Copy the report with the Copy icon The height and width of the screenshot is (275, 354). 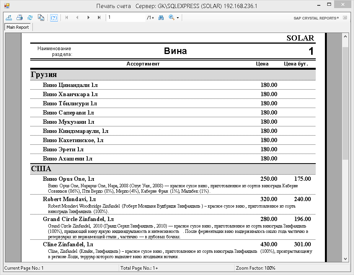click(41, 17)
